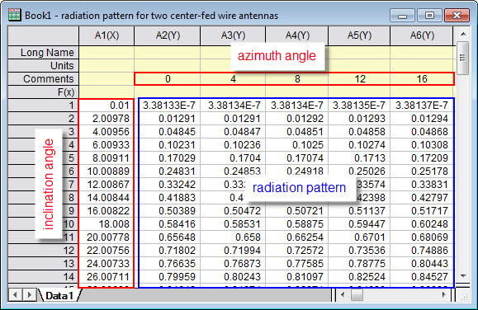Click the sheet tab scroll-left arrow
The image size is (478, 310).
15,295
